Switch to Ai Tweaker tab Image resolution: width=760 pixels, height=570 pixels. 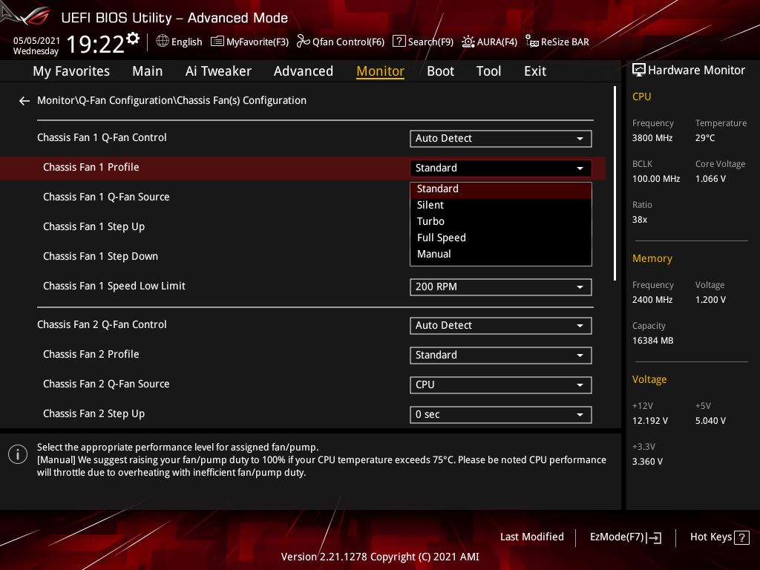(218, 71)
